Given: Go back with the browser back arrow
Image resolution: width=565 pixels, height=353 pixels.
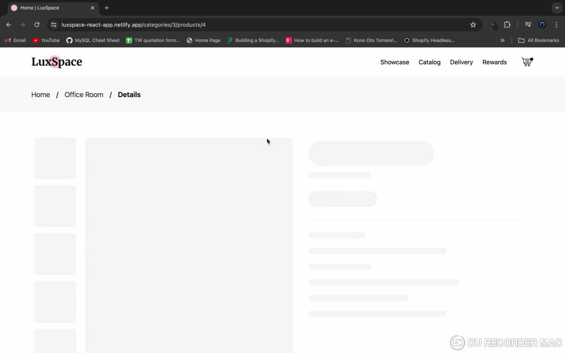Looking at the screenshot, I should [x=8, y=25].
